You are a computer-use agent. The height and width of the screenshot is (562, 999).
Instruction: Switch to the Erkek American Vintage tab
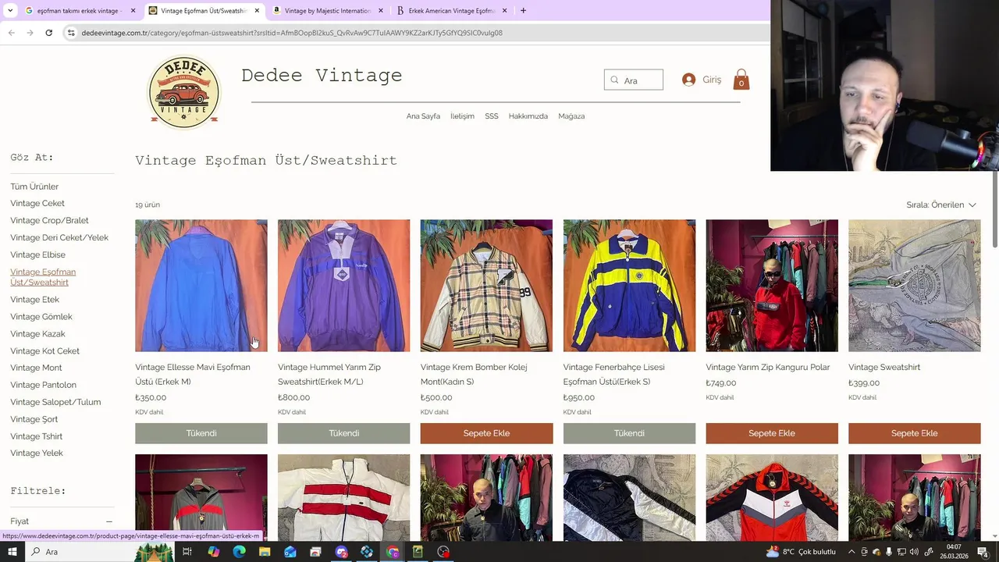tap(450, 11)
